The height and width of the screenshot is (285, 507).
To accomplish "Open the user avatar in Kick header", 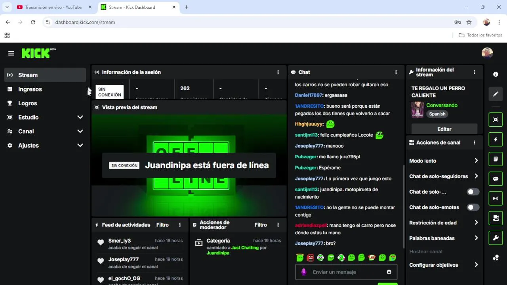I will (487, 53).
